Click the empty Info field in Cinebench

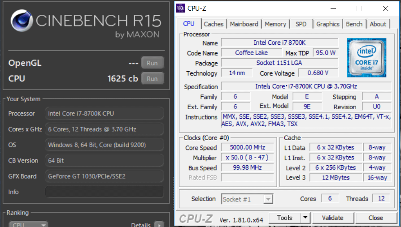105,192
